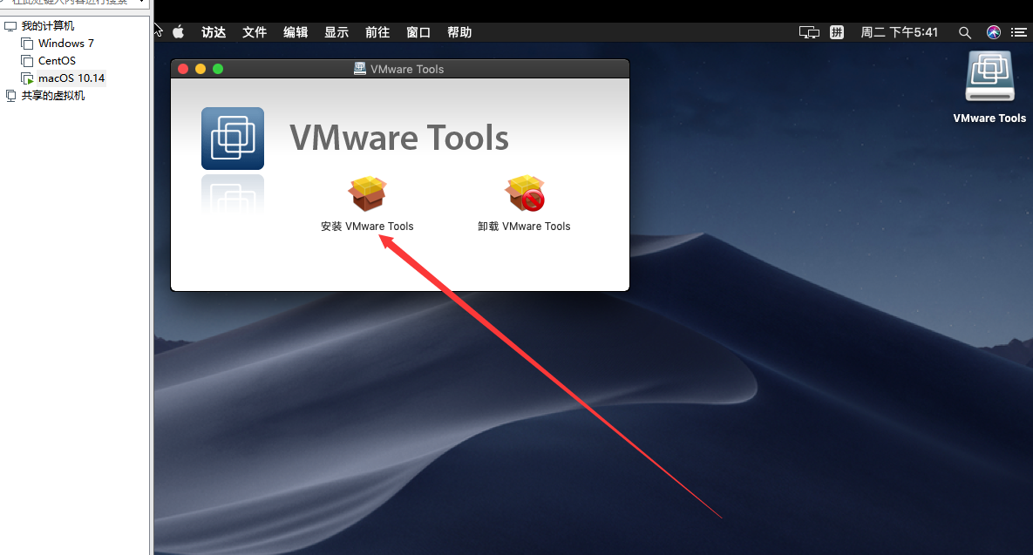This screenshot has width=1033, height=555.
Task: Open the 前往 menu
Action: (377, 32)
